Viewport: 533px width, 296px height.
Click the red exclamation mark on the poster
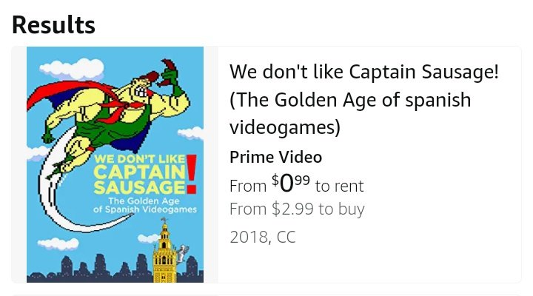point(192,174)
